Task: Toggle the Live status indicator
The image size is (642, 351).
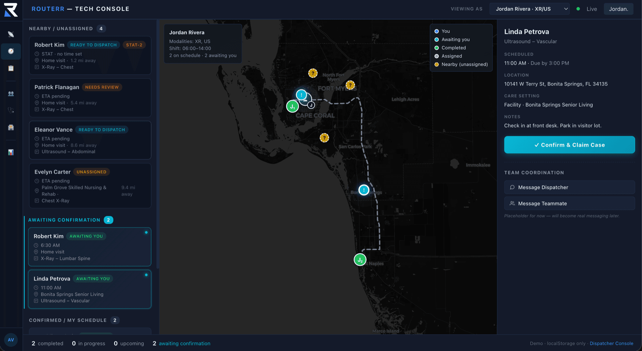Action: (x=586, y=9)
